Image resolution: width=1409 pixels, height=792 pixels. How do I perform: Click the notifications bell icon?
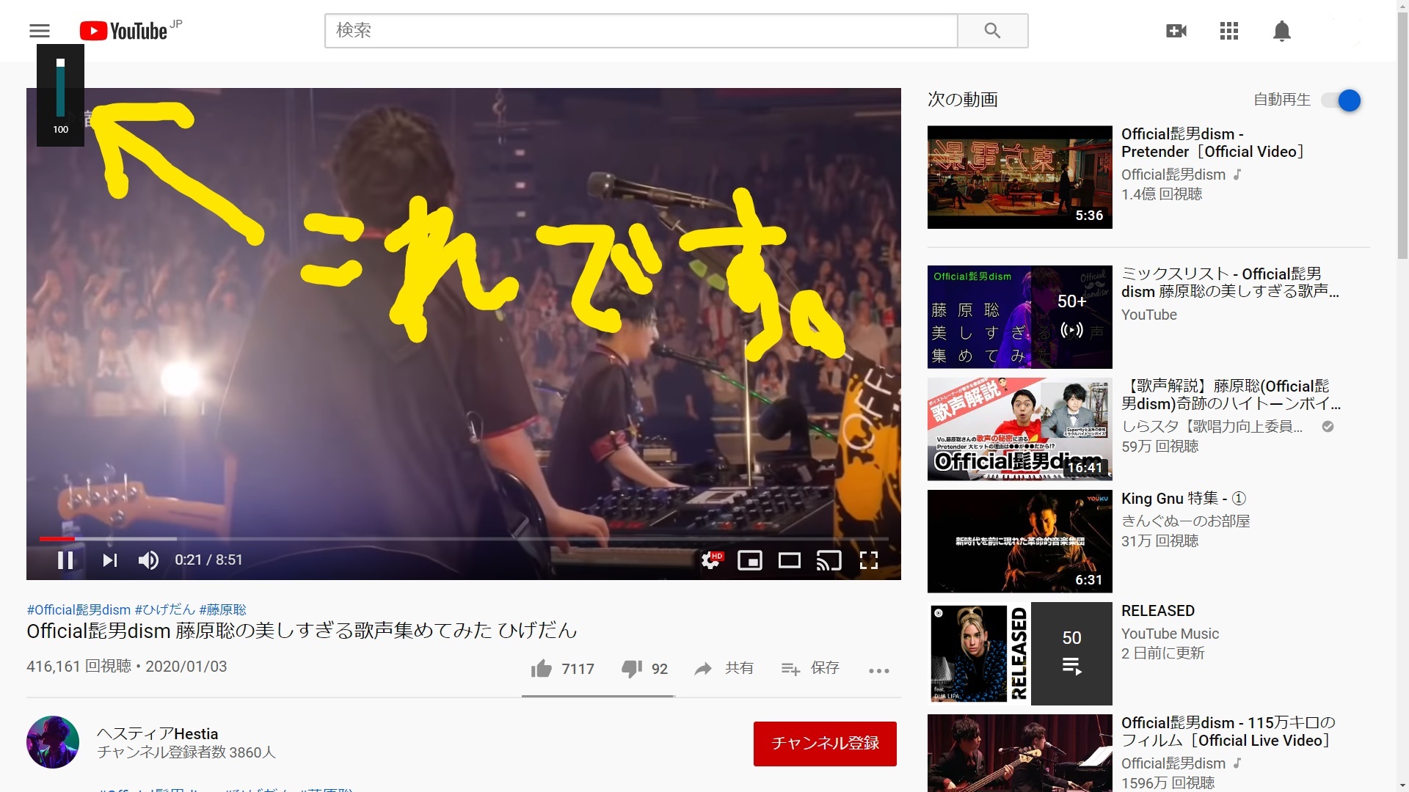[1282, 31]
